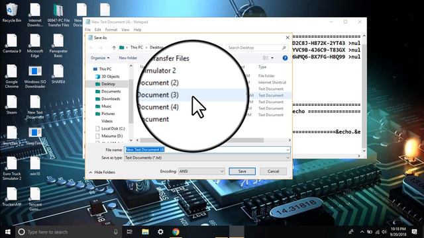Select the New Text Document desktop file
The image size is (424, 238).
click(35, 107)
